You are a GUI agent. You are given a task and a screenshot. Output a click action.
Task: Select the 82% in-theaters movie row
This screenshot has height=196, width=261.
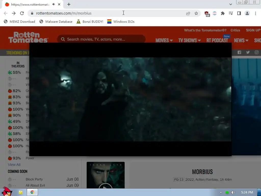coord(18,91)
